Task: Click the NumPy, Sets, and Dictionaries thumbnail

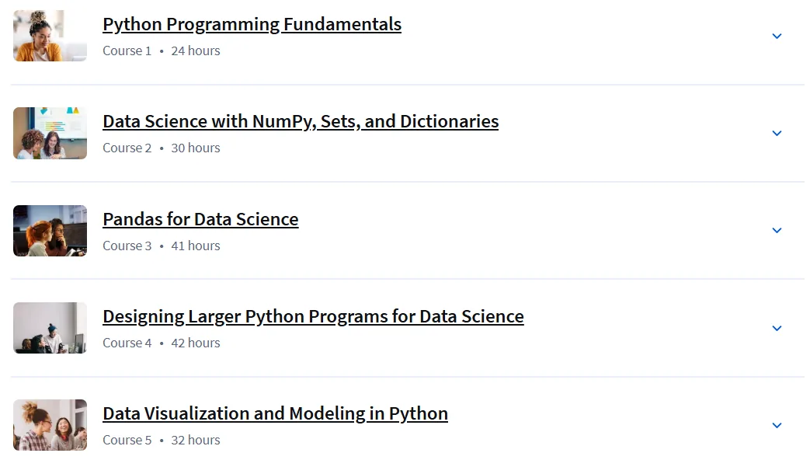Action: tap(50, 134)
